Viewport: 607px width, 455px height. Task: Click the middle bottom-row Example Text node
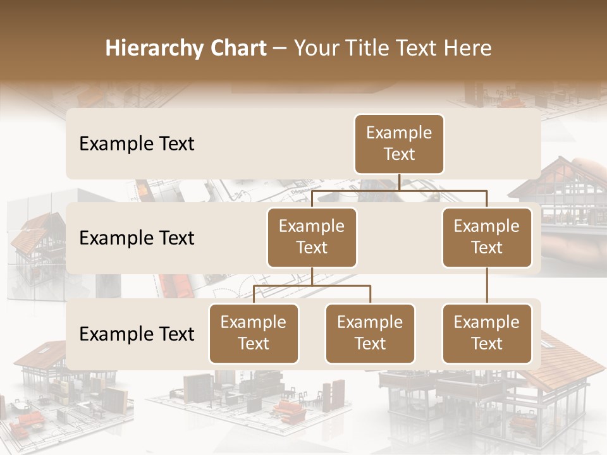click(370, 334)
